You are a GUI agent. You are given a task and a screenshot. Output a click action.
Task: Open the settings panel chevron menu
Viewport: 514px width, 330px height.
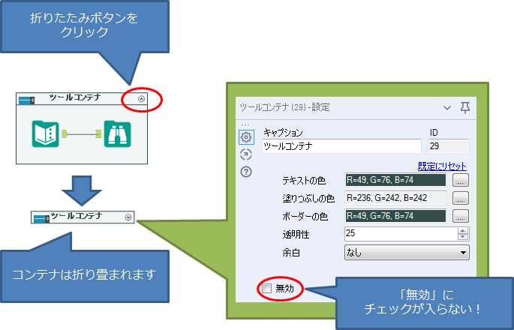(x=447, y=107)
